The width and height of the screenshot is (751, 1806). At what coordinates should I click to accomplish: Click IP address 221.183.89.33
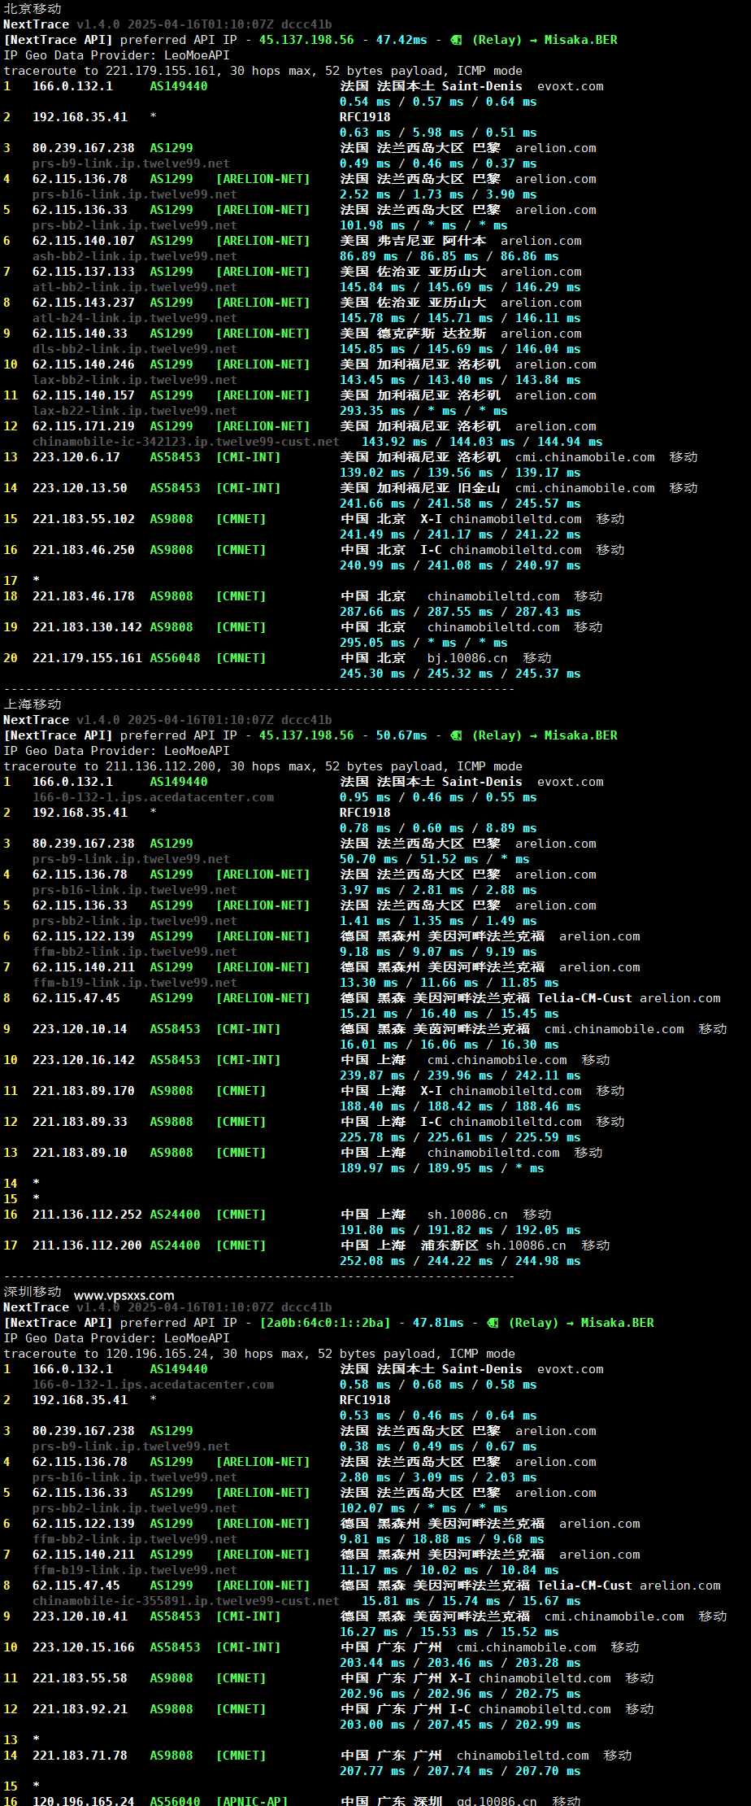point(80,1122)
